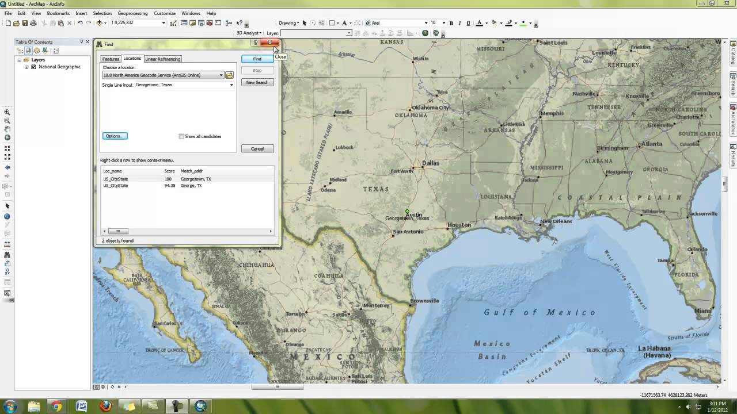737x414 pixels.
Task: Click the Go Back to Previous Extent arrow
Action: (7, 167)
